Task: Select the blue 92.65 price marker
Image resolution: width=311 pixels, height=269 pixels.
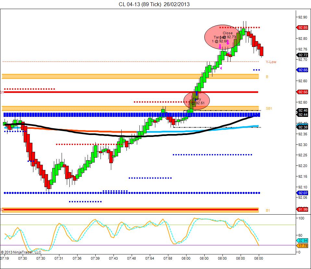Action: pyautogui.click(x=302, y=70)
